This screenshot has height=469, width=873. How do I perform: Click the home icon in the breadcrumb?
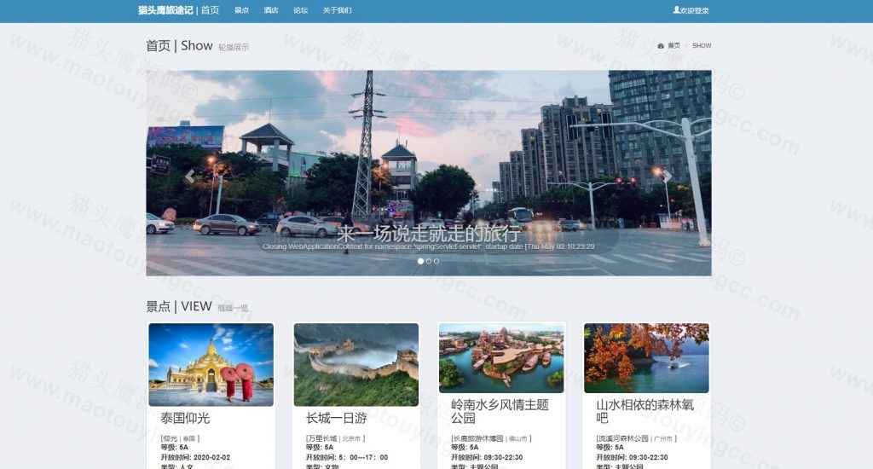[661, 46]
